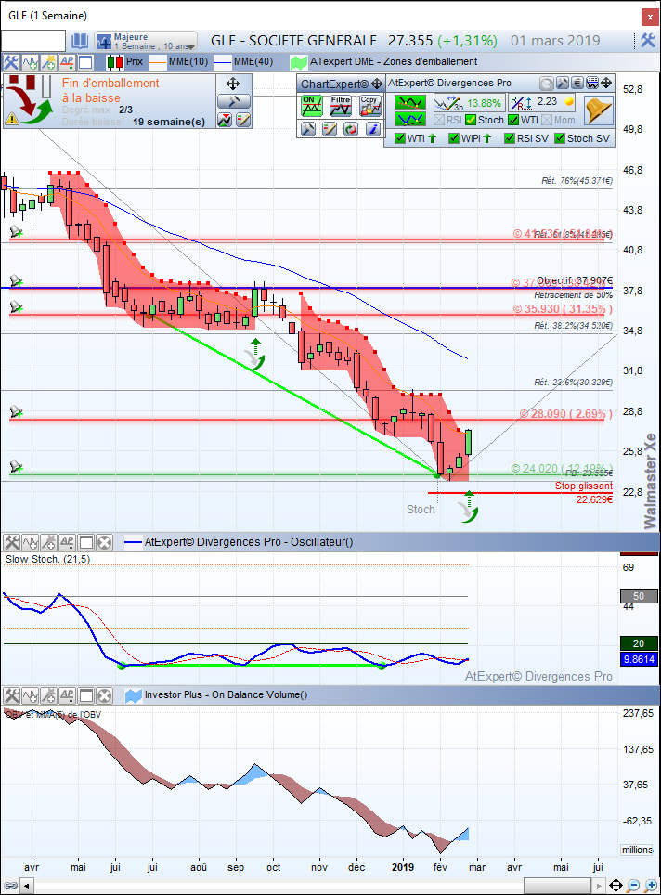
Task: Click zoom in magnifier at bottom right
Action: tap(650, 886)
